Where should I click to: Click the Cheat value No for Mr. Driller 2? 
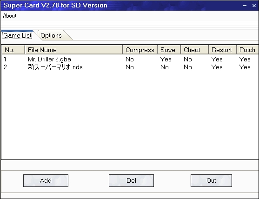188,59
